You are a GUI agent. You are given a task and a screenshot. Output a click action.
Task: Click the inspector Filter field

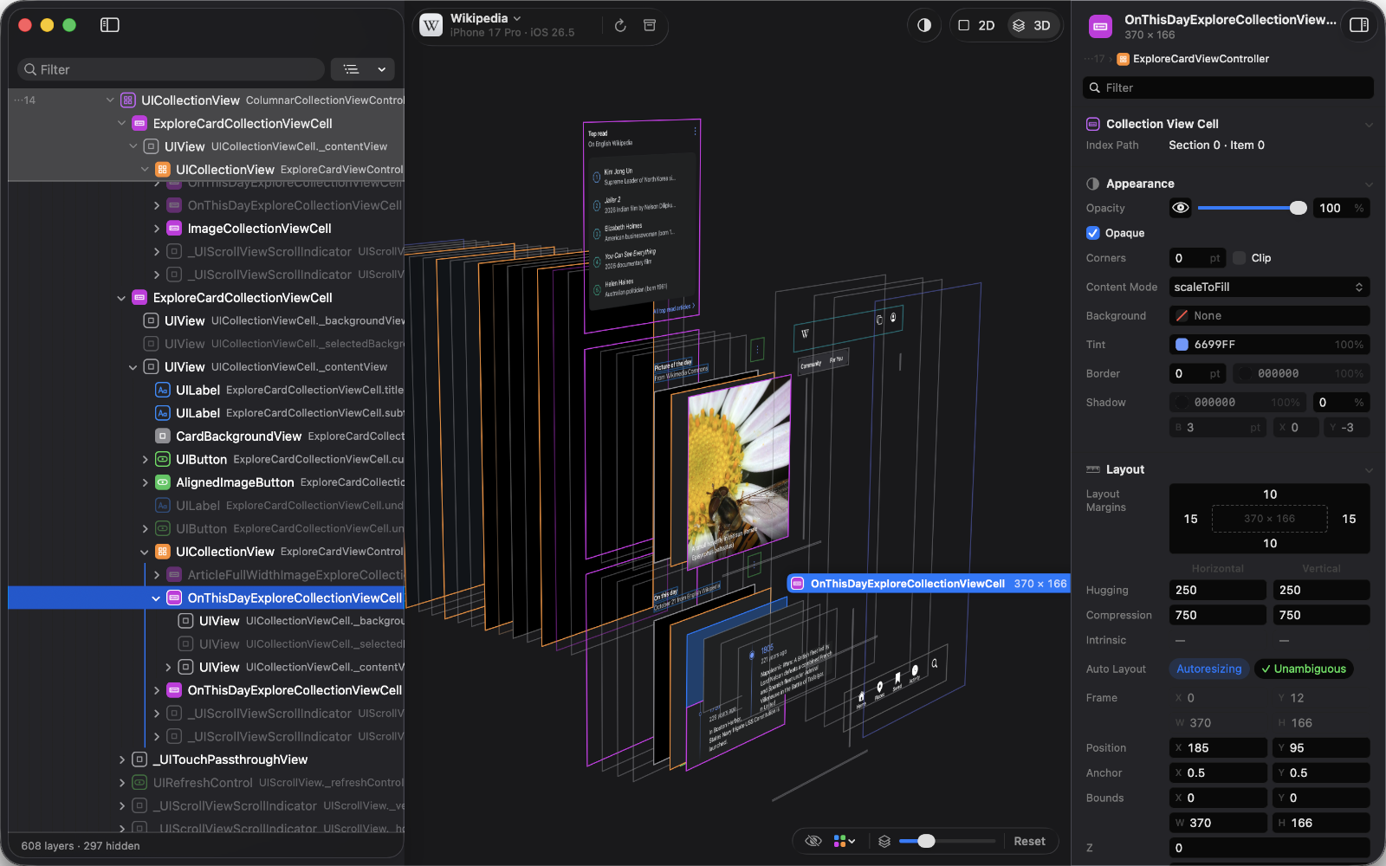point(1228,87)
